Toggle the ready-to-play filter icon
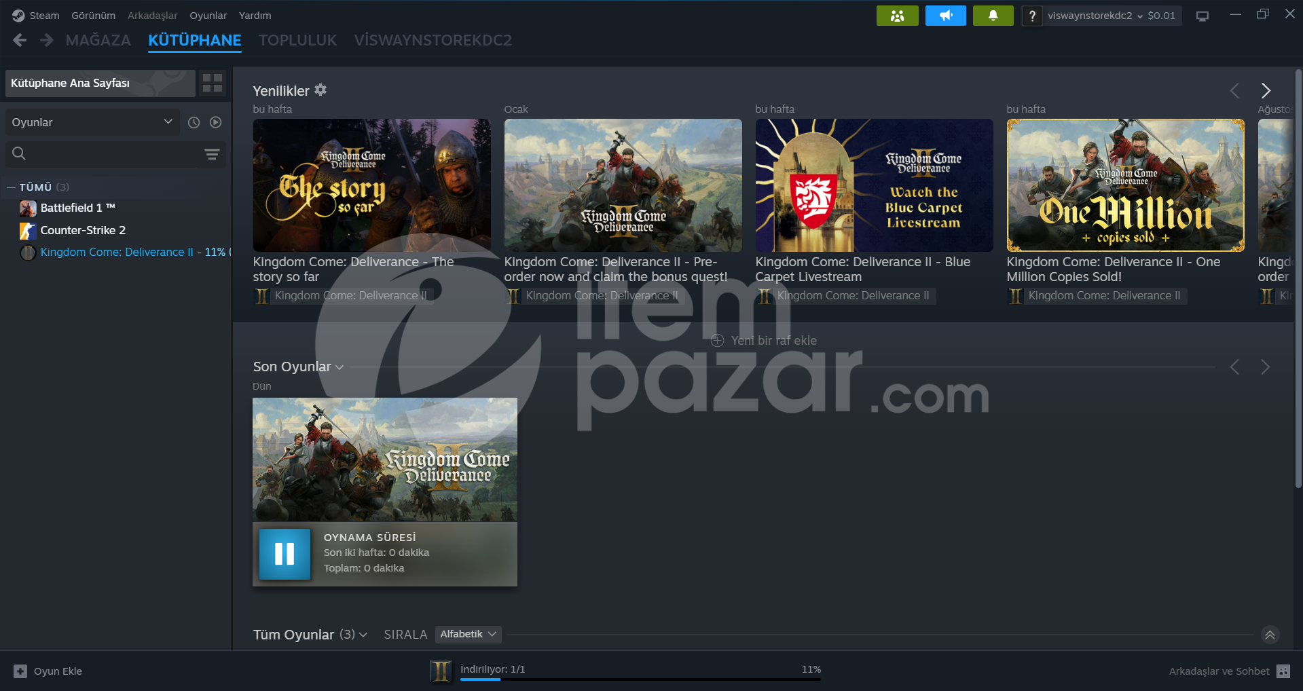This screenshot has height=691, width=1303. pos(216,122)
